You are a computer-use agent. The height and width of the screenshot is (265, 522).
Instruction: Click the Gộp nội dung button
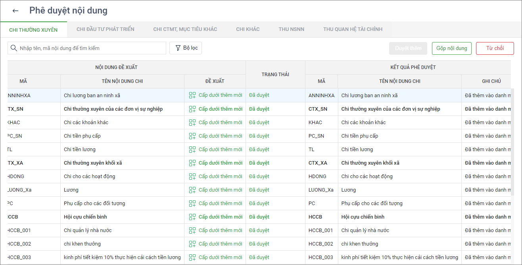click(x=451, y=48)
